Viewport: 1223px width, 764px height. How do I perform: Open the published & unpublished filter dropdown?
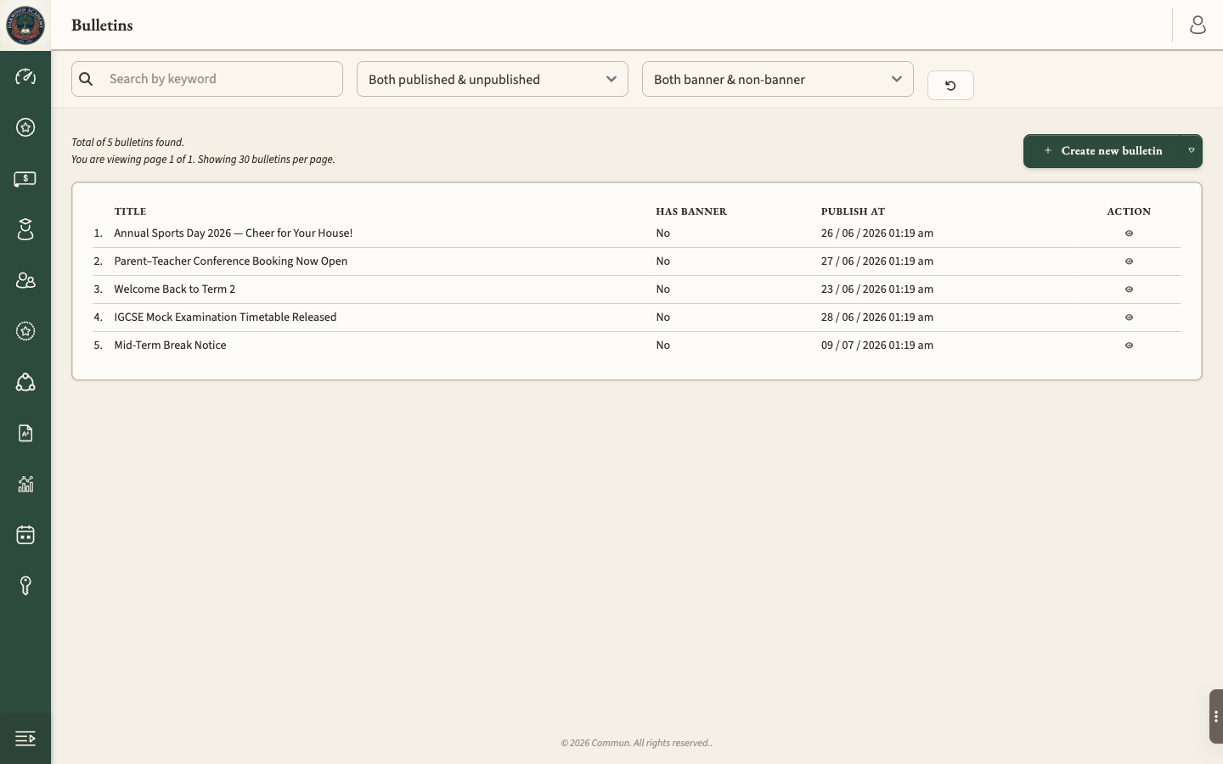[x=493, y=79]
